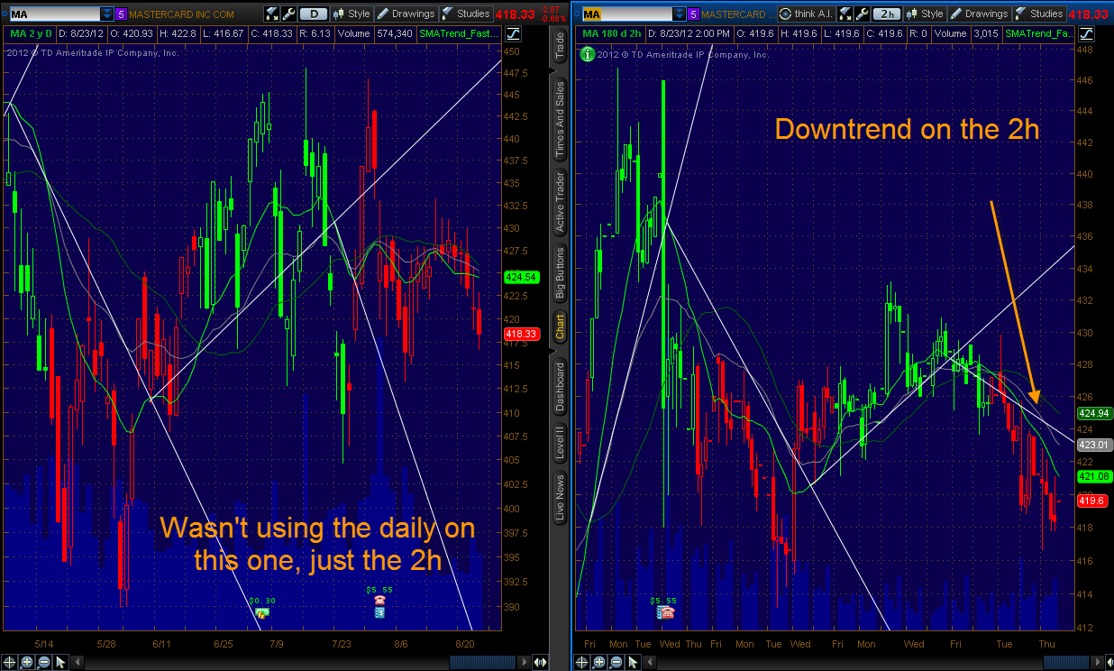Click the purple 5 linking icon in left chart
The height and width of the screenshot is (671, 1114).
point(122,14)
